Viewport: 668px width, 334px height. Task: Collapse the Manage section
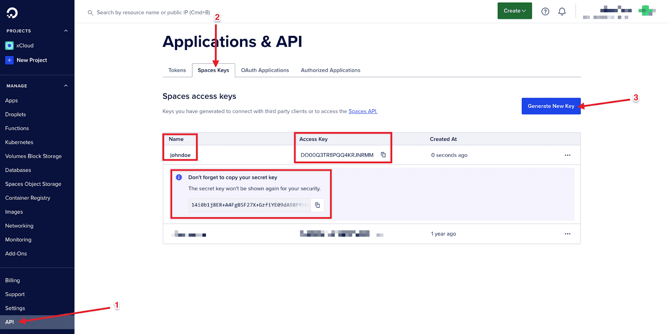point(66,86)
